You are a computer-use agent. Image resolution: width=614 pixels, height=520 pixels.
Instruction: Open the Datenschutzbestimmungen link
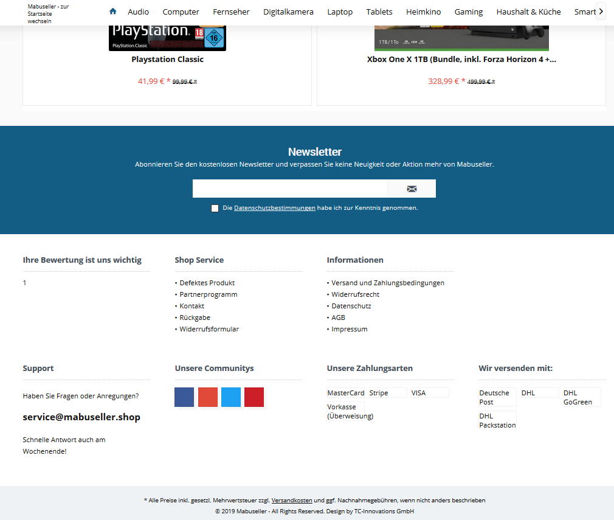275,207
